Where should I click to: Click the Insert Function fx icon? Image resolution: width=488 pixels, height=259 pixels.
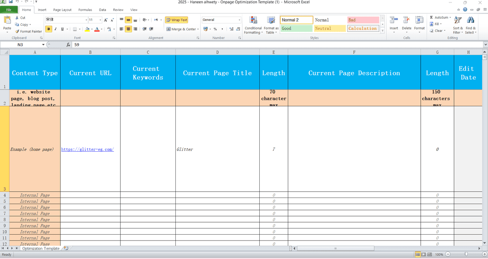[x=69, y=44]
